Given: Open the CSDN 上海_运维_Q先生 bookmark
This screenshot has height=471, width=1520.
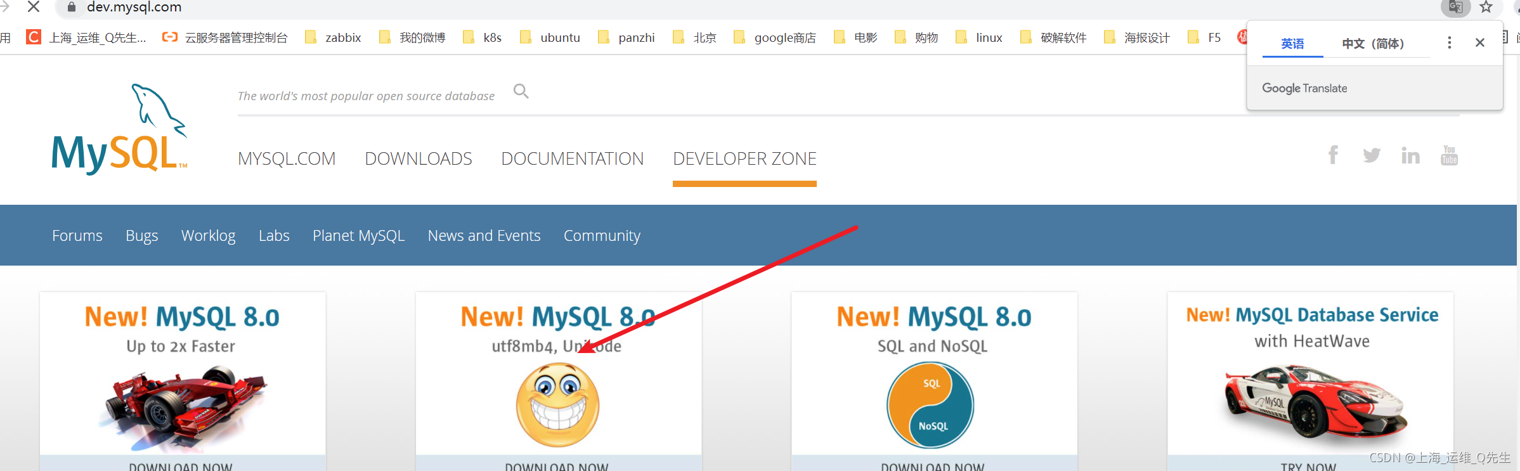Looking at the screenshot, I should click(87, 37).
